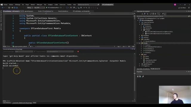The width and height of the screenshot is (191, 107).
Task: Open the Fichier menu
Action: click(x=5, y=5)
